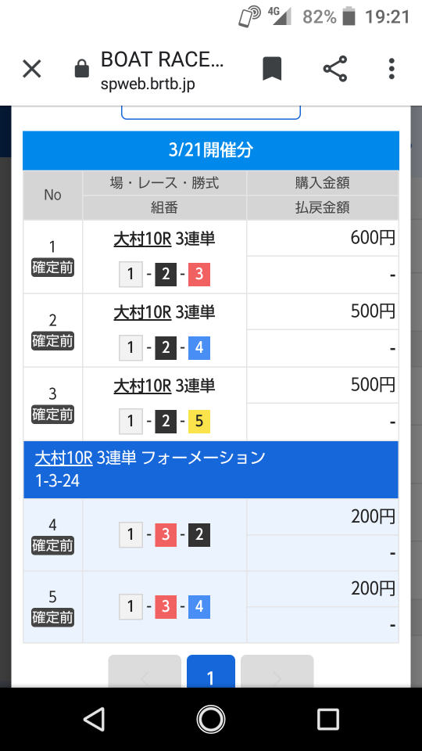Tap the Android recent apps square

coord(327,719)
